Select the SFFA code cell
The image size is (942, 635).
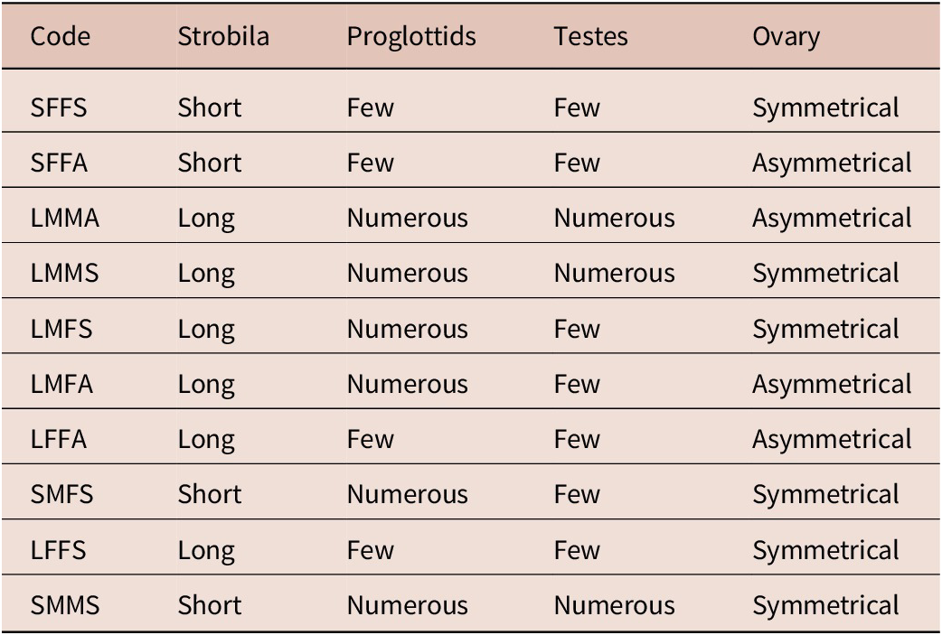59,163
